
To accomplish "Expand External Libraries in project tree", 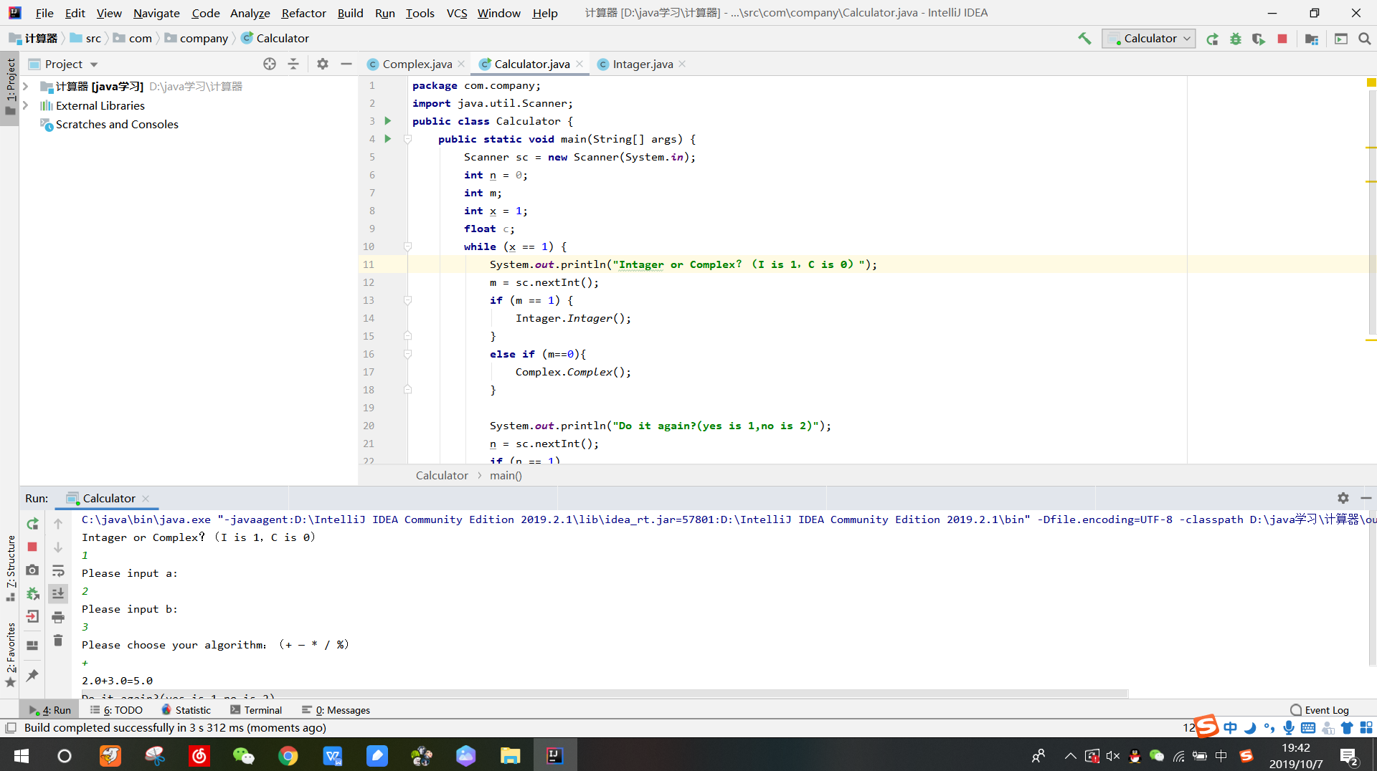I will [x=26, y=105].
